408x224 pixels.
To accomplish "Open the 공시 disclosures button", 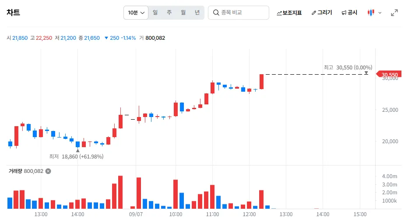I will [349, 13].
